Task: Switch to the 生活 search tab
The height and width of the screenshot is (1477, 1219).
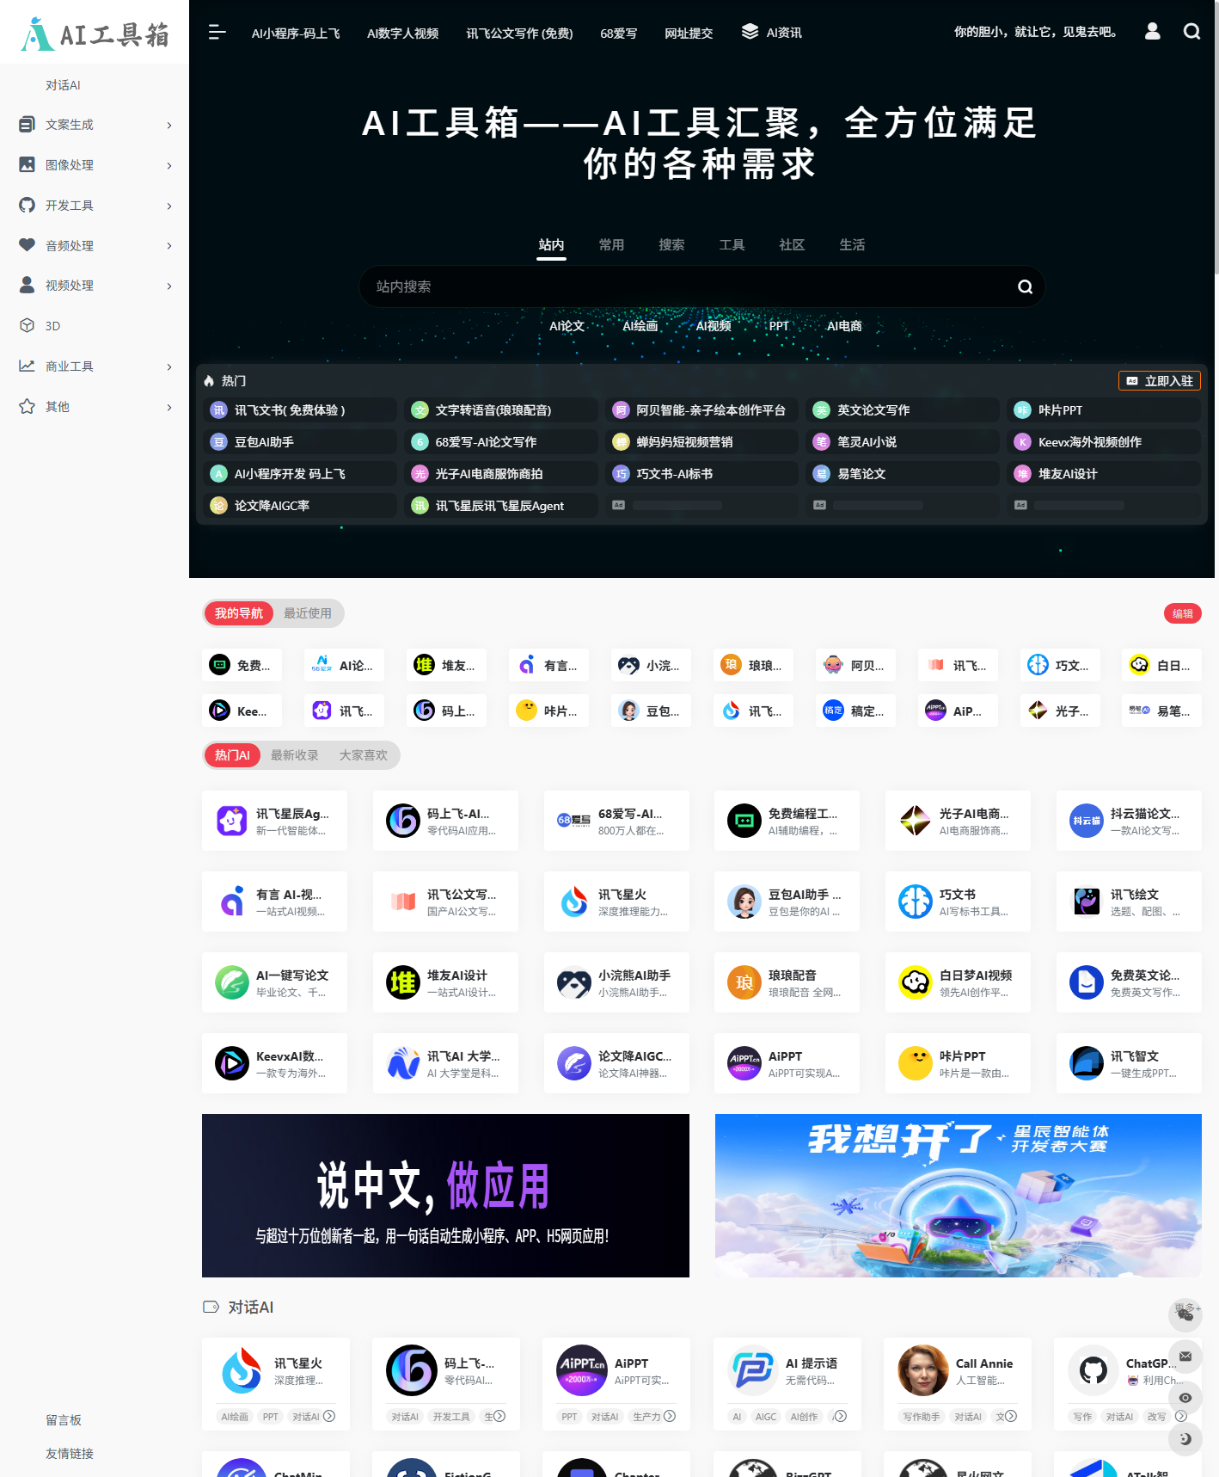Action: tap(852, 245)
